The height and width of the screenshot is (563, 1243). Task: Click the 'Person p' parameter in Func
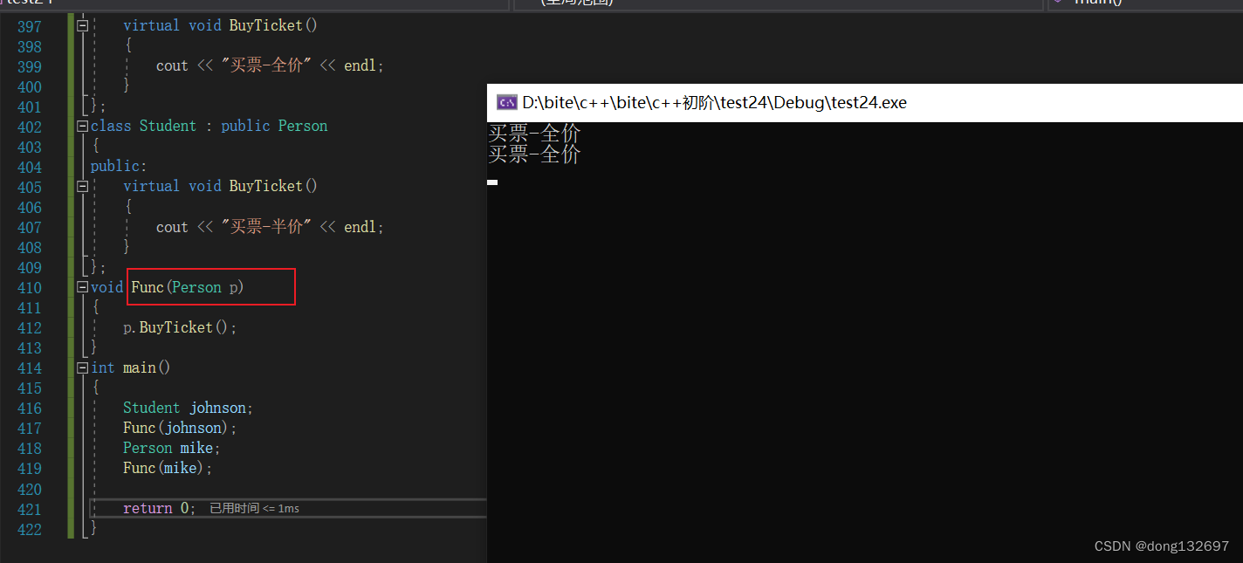click(206, 287)
